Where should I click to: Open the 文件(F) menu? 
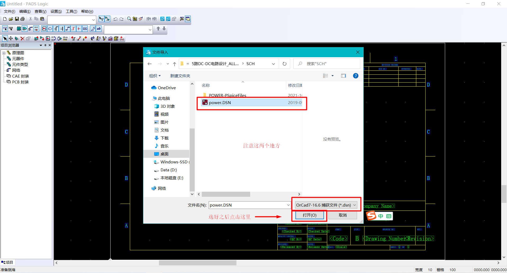pos(10,11)
